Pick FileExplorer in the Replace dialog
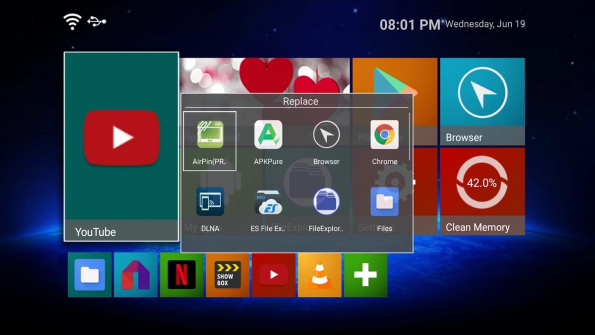The height and width of the screenshot is (335, 595). point(326,208)
